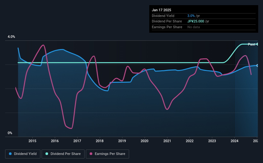Click the JP¥25.000 dividend per share value

[196, 21]
